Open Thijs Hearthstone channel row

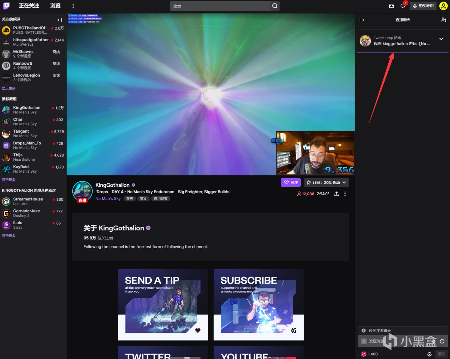pos(33,157)
